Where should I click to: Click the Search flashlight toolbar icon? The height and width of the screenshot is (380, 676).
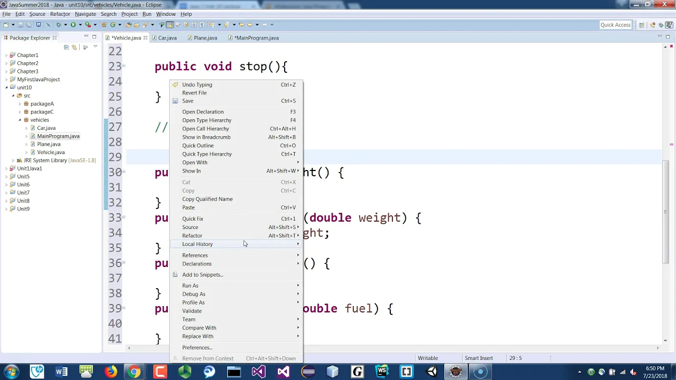pos(145,25)
